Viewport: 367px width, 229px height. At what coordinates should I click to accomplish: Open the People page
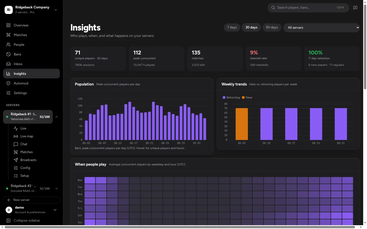[31, 45]
